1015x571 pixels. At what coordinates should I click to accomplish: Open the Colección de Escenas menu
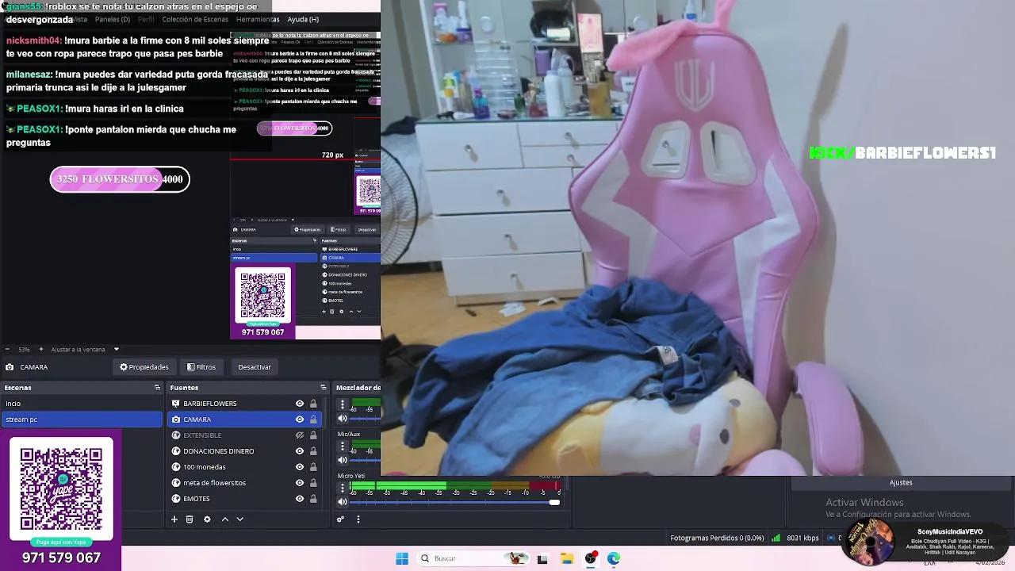click(195, 19)
